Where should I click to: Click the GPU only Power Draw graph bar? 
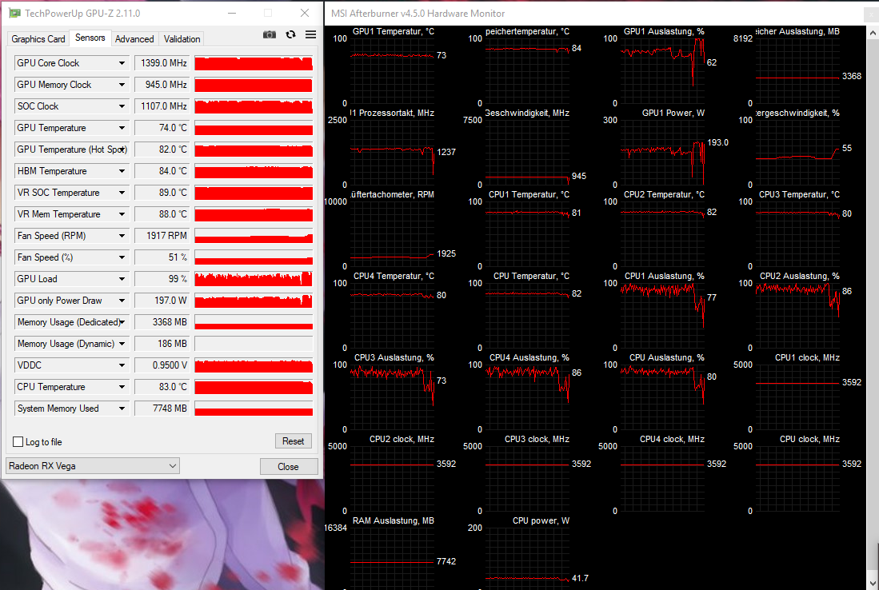pos(254,301)
